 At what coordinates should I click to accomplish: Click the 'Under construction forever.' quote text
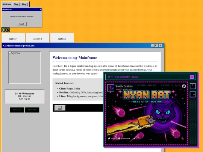(x=22, y=17)
